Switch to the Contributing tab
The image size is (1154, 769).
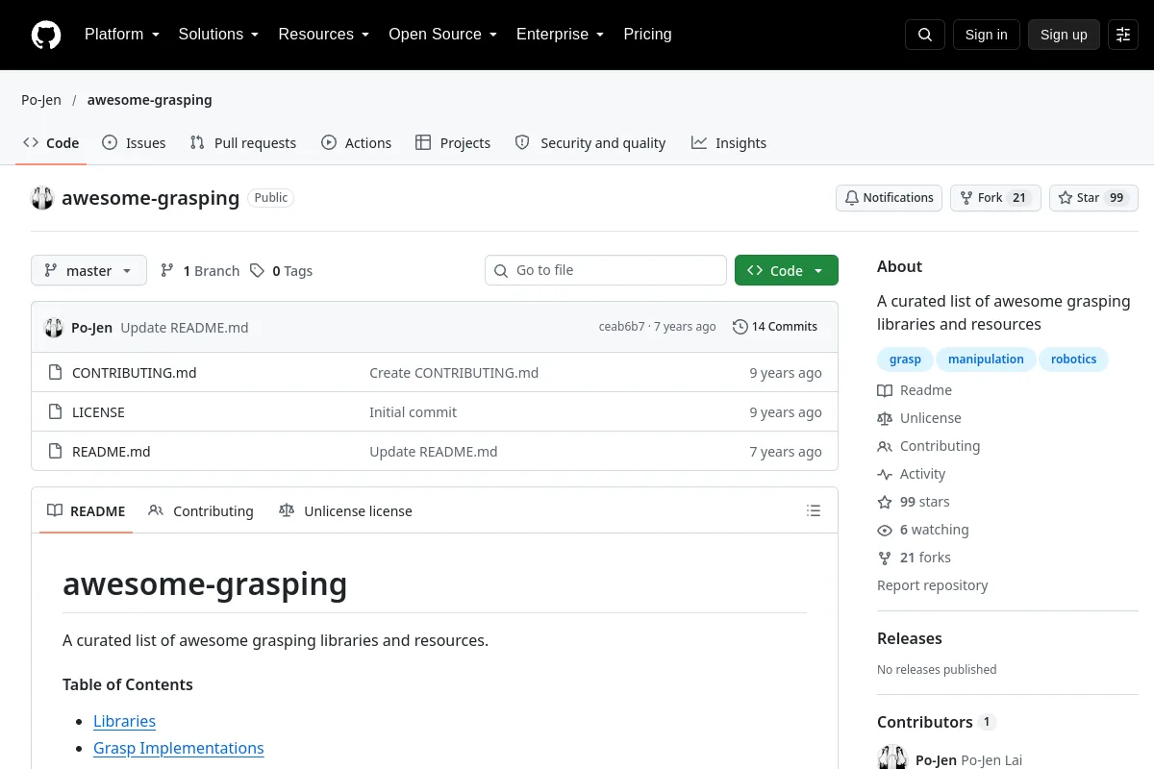tap(201, 511)
